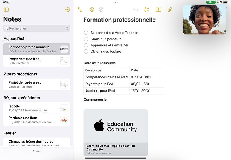Expand note to full screen arrows
The height and width of the screenshot is (160, 231).
coord(80,10)
